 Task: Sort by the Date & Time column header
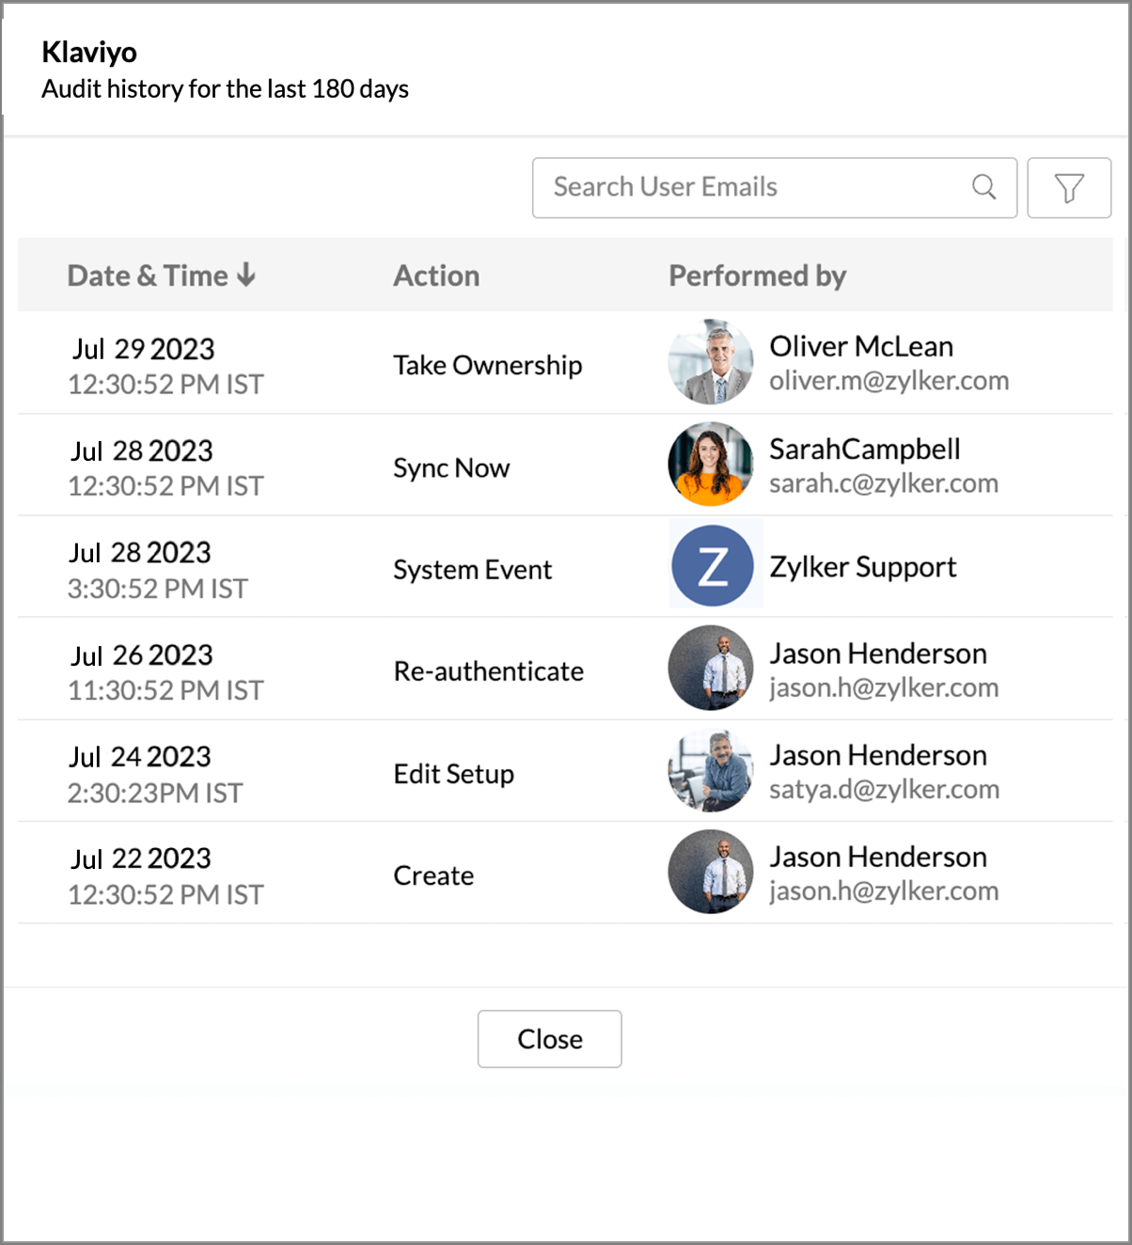149,276
